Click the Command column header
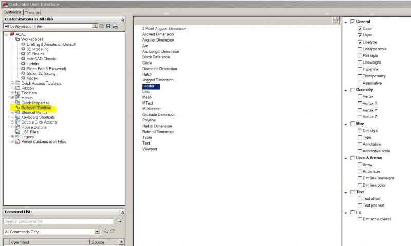Viewport: 411px width, 246px height. pyautogui.click(x=49, y=242)
